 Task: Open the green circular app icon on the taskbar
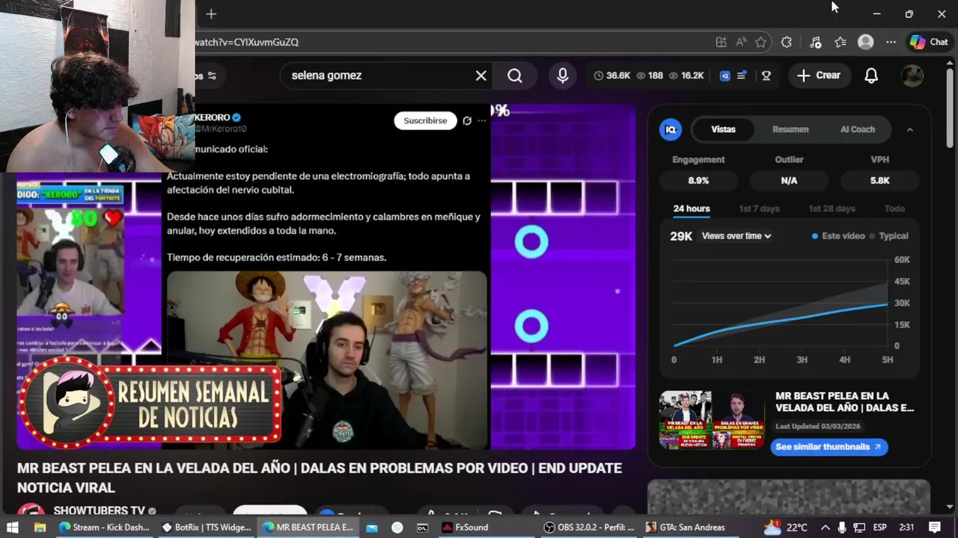(397, 527)
